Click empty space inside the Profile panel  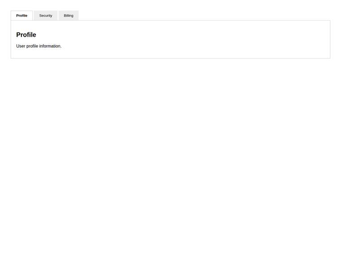(x=196, y=39)
